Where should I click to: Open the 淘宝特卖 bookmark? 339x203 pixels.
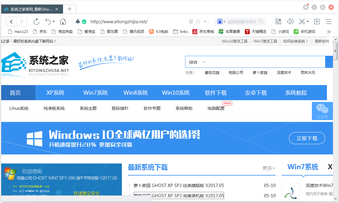tap(62, 32)
